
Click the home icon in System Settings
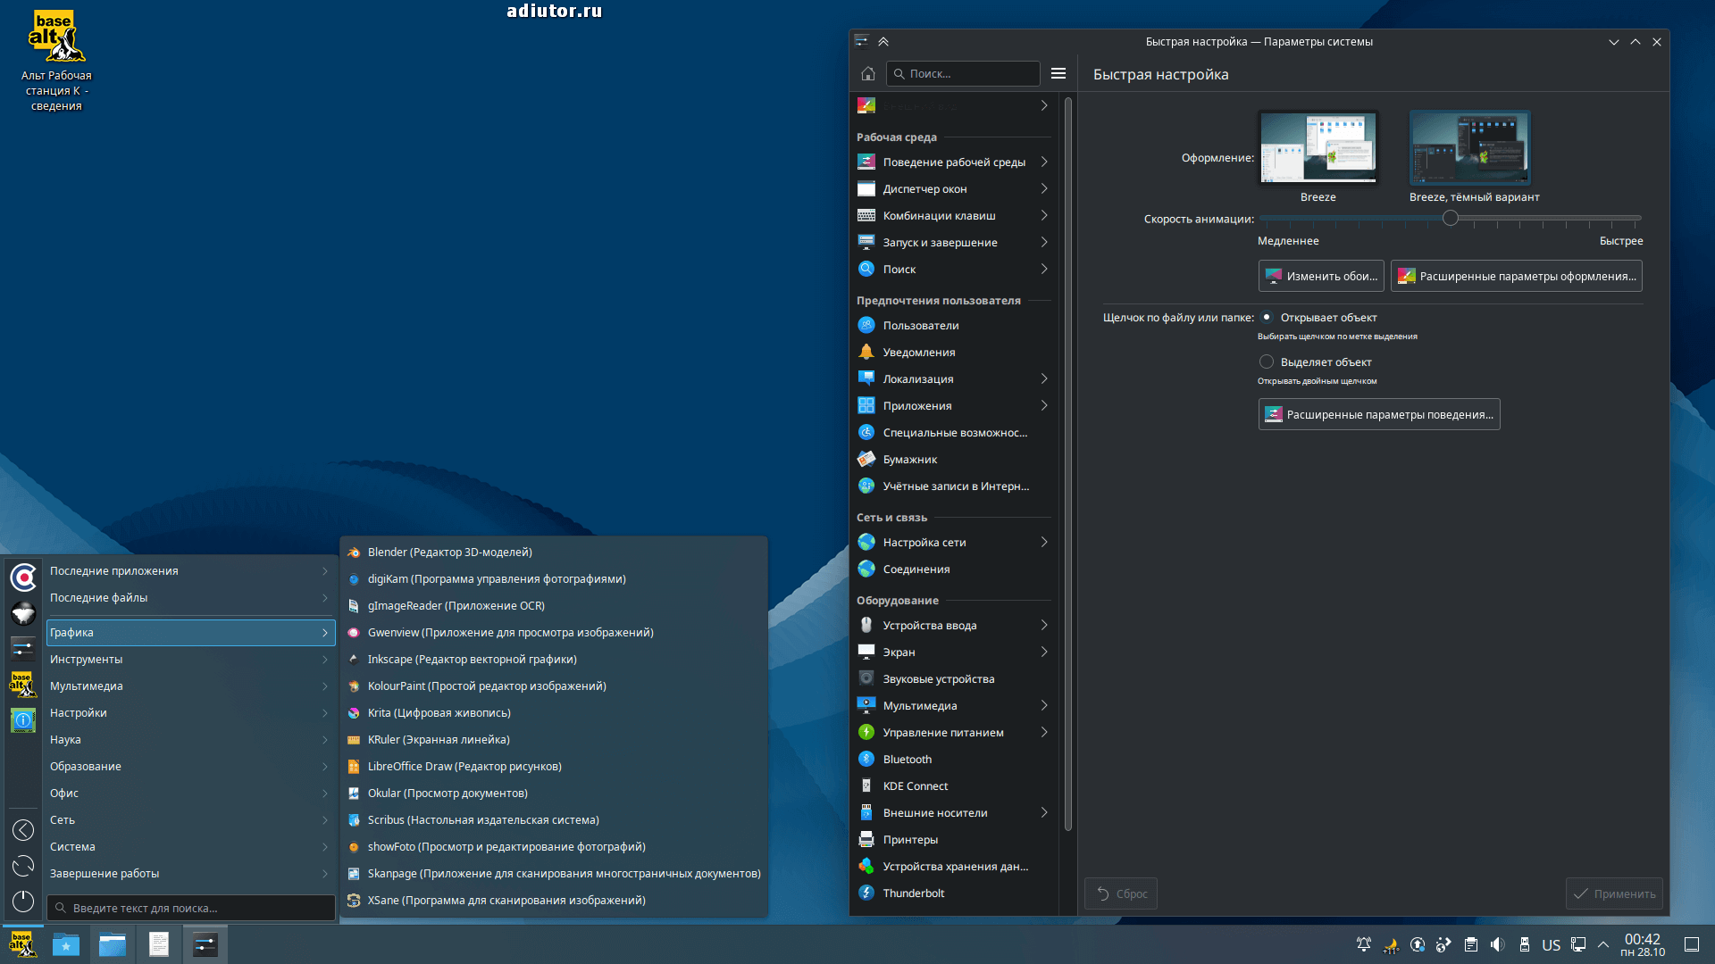(867, 74)
